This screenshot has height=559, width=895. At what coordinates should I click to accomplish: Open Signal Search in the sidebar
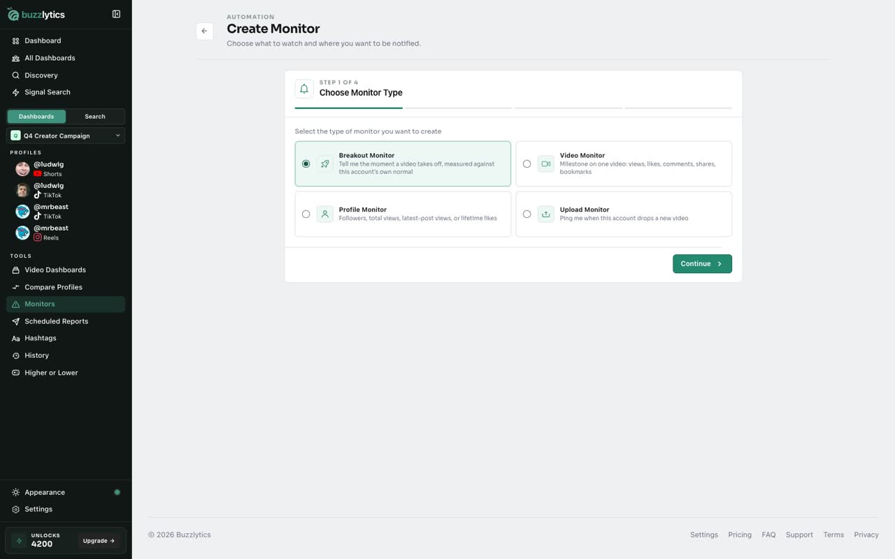point(66,92)
